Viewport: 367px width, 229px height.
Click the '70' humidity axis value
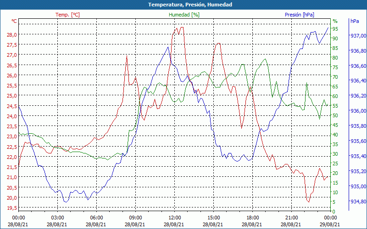click(335, 77)
